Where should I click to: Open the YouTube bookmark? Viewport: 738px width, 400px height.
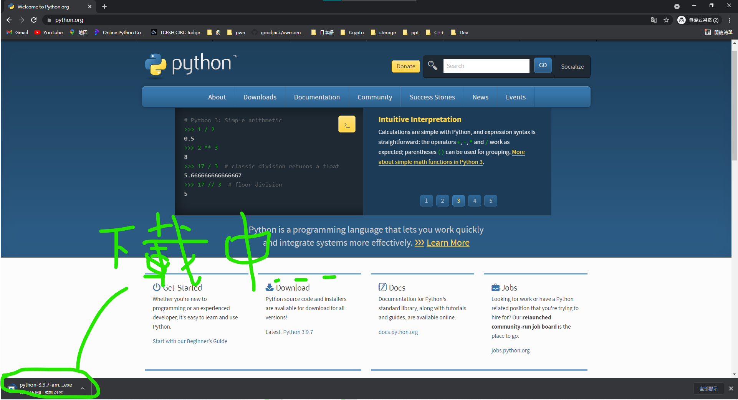(x=48, y=32)
